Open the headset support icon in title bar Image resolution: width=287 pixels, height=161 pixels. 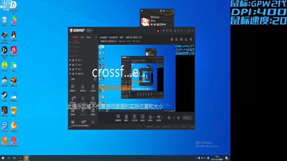coord(164,31)
